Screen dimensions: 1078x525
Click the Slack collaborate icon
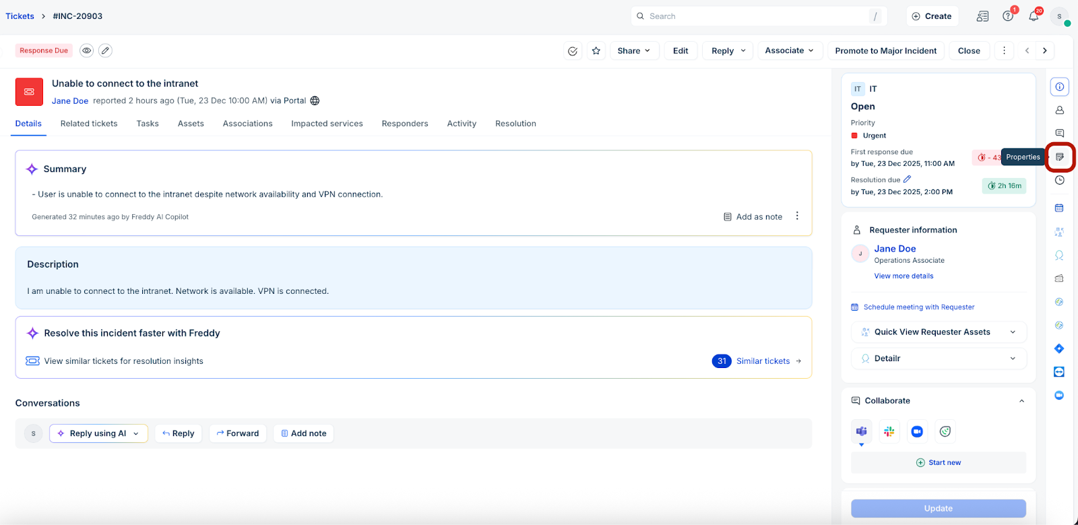889,431
